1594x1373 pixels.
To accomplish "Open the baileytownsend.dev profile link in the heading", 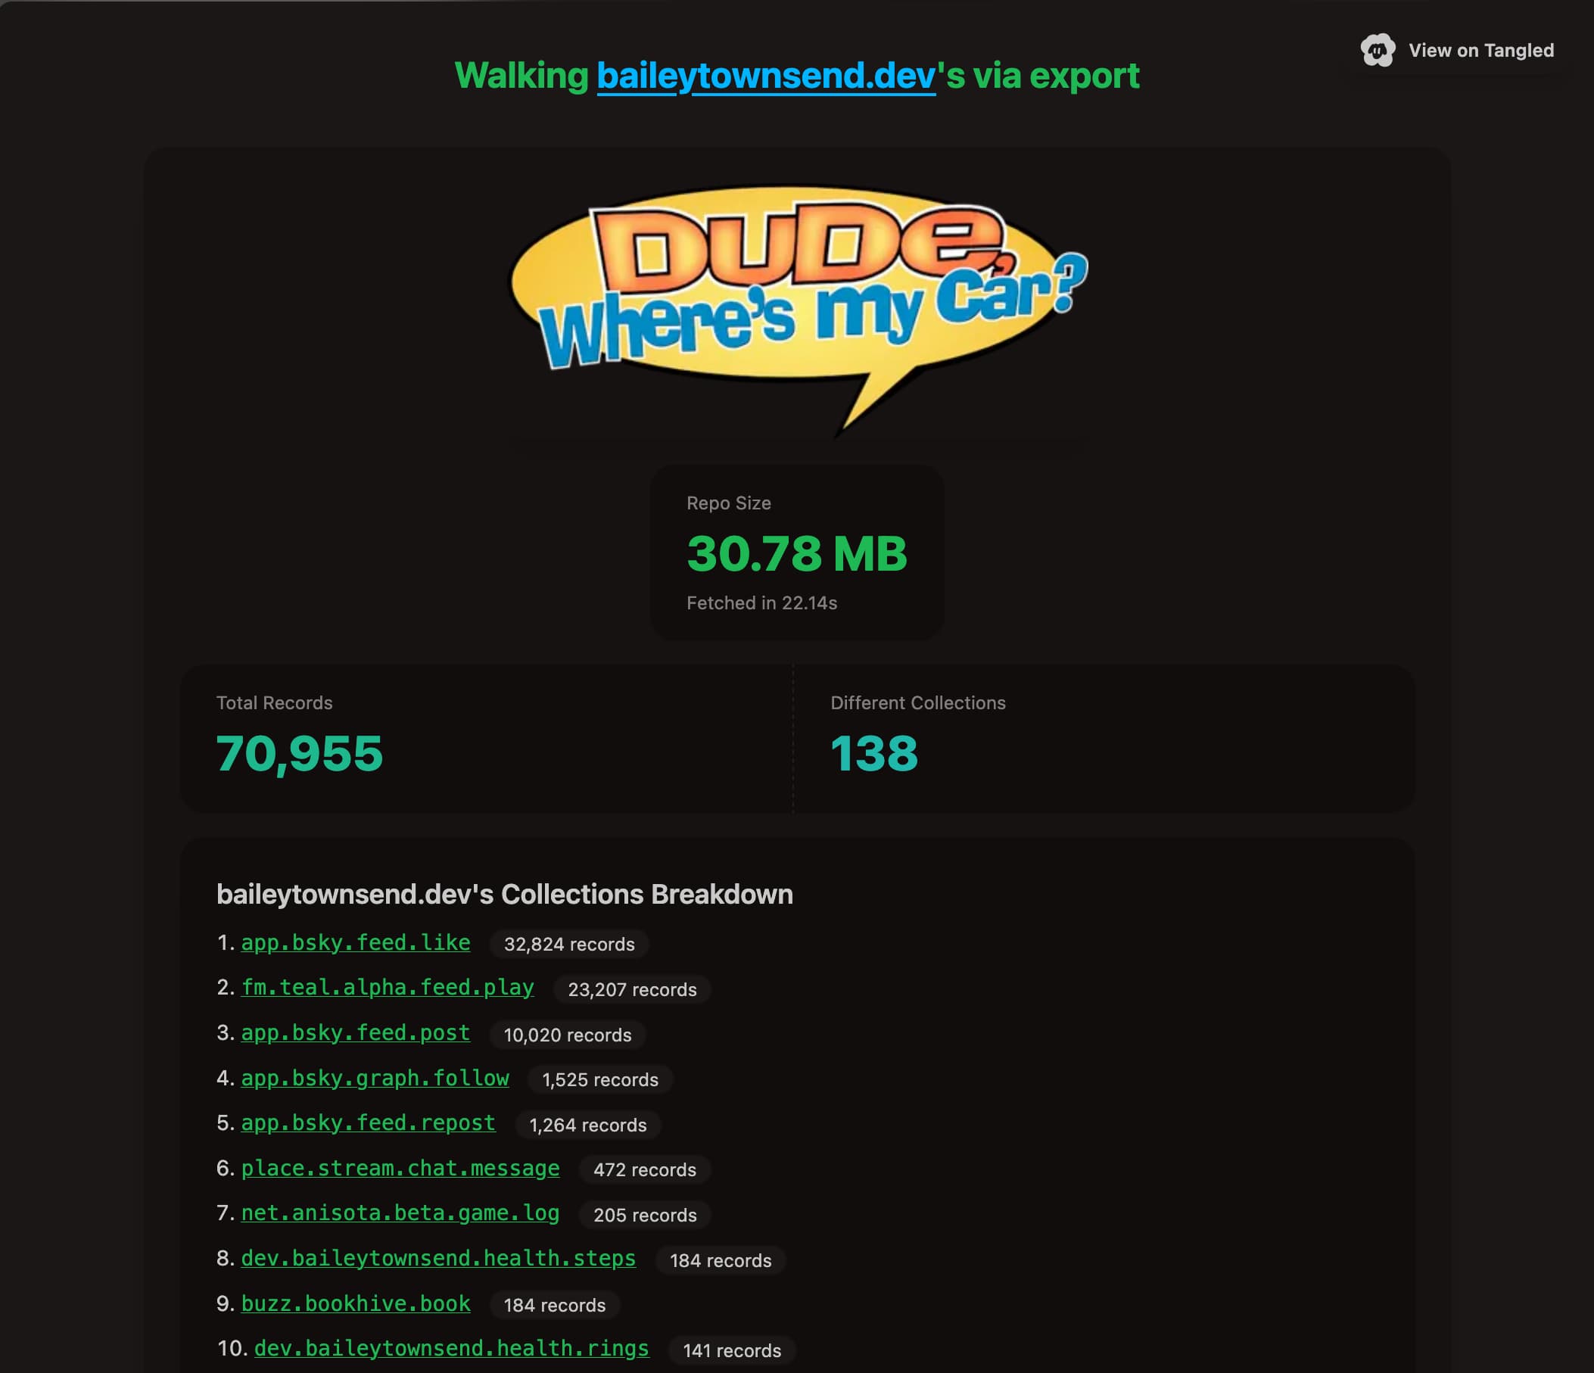I will point(765,76).
